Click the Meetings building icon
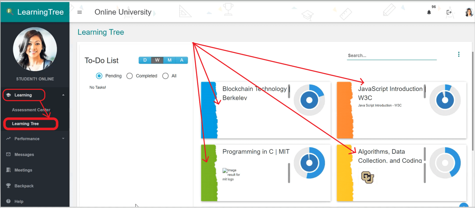Screen dimensions: 475x208 (8, 170)
